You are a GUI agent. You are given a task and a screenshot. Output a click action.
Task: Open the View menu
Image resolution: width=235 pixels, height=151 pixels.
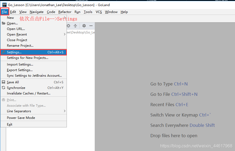point(23,12)
